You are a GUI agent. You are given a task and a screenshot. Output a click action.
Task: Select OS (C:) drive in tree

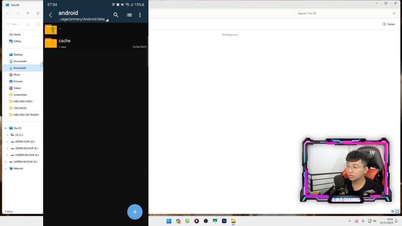[17, 135]
